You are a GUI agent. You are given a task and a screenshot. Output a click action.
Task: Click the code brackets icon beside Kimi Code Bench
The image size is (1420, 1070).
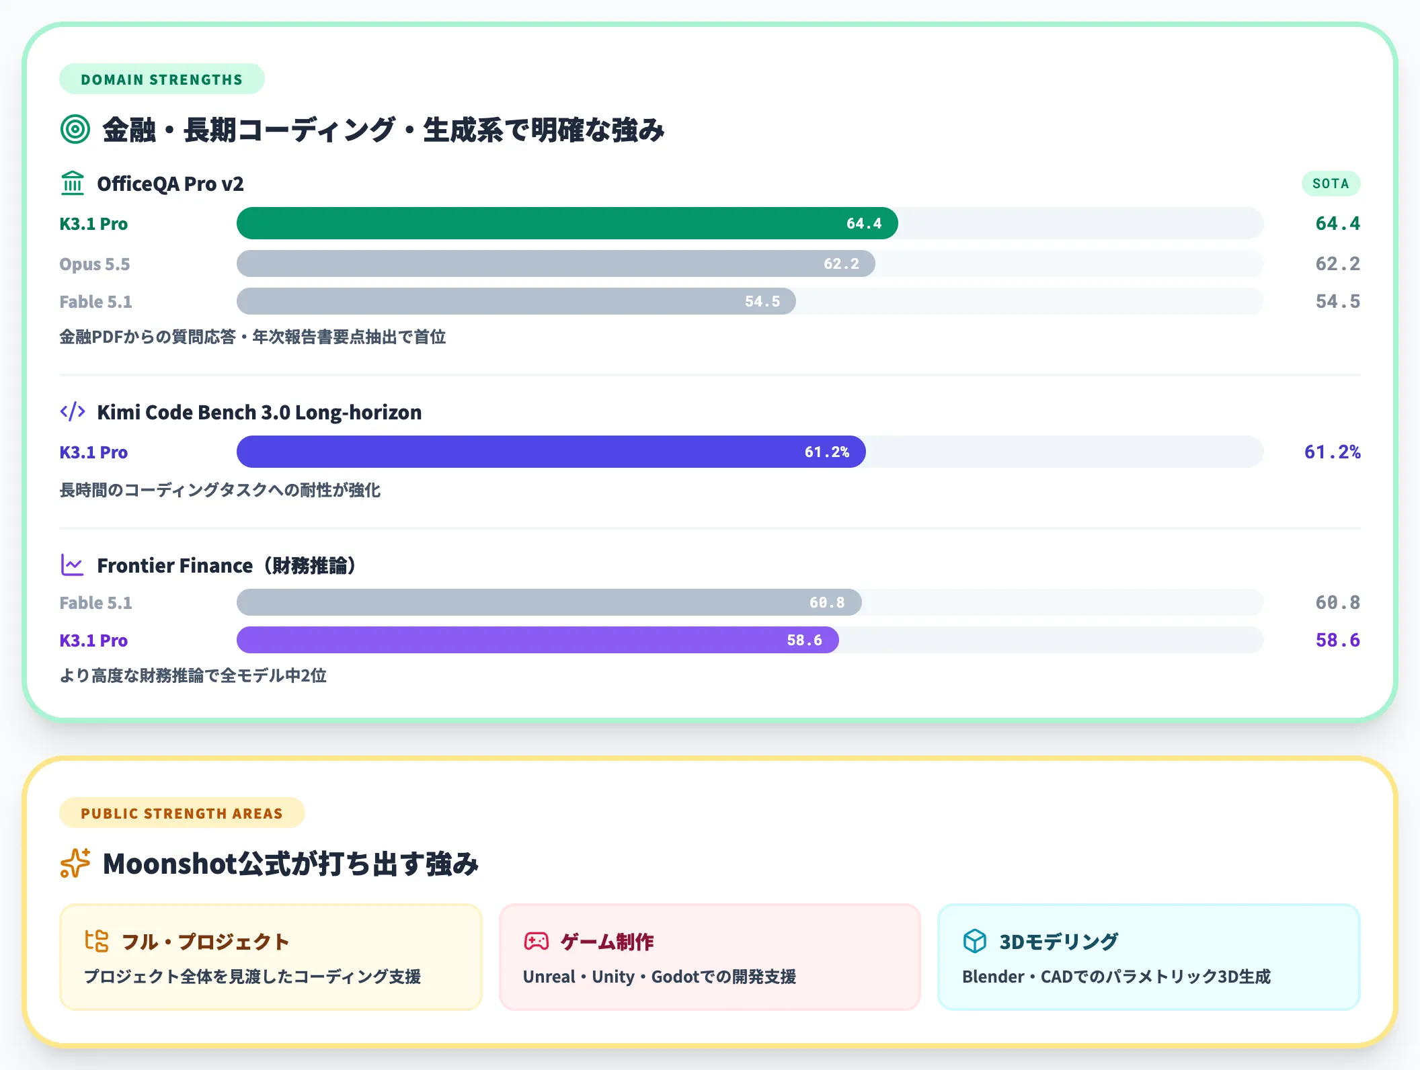pyautogui.click(x=73, y=411)
